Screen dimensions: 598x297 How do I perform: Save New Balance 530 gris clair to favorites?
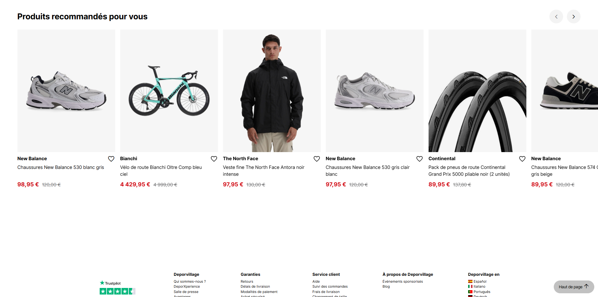pyautogui.click(x=420, y=159)
